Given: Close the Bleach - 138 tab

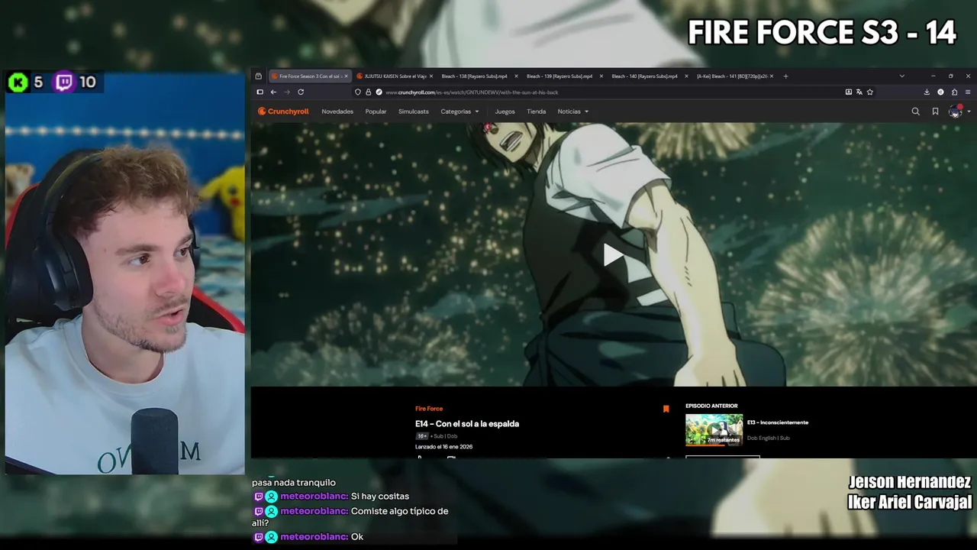Looking at the screenshot, I should pyautogui.click(x=516, y=76).
